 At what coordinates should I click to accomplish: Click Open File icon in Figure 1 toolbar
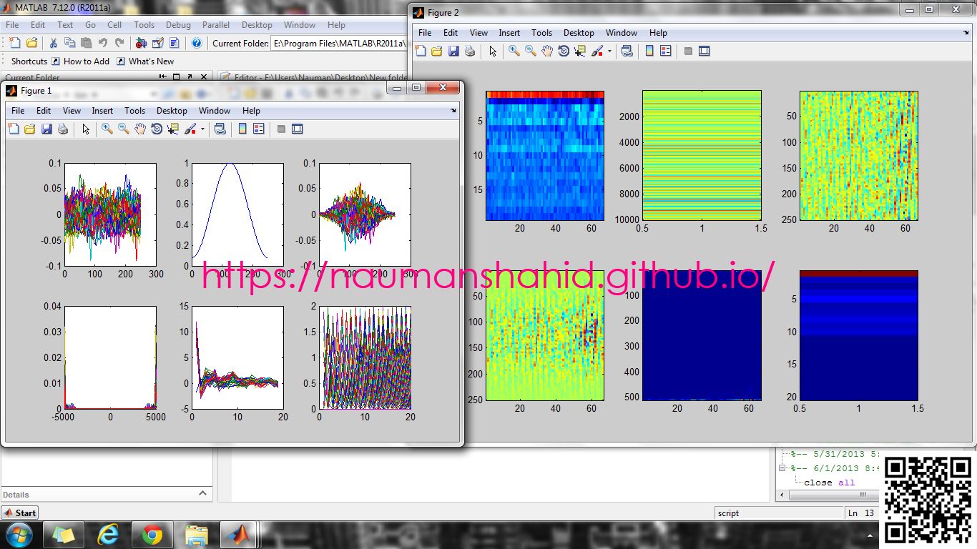tap(29, 129)
